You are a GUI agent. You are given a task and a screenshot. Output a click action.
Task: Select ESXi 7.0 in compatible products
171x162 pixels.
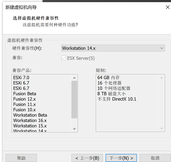coord(21,78)
